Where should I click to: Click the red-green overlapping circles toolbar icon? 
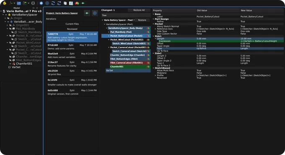click(x=77, y=3)
